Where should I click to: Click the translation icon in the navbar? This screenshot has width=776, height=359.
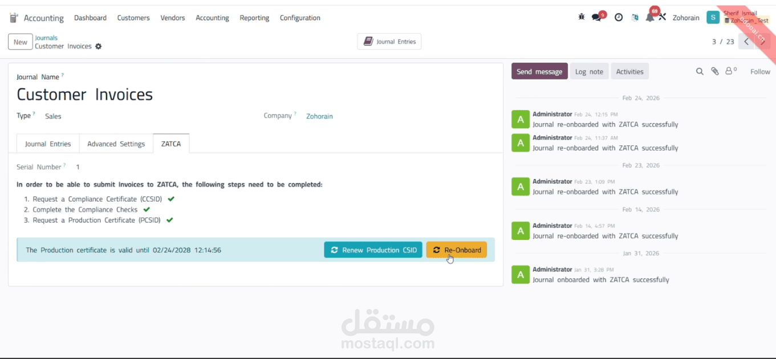(x=635, y=18)
